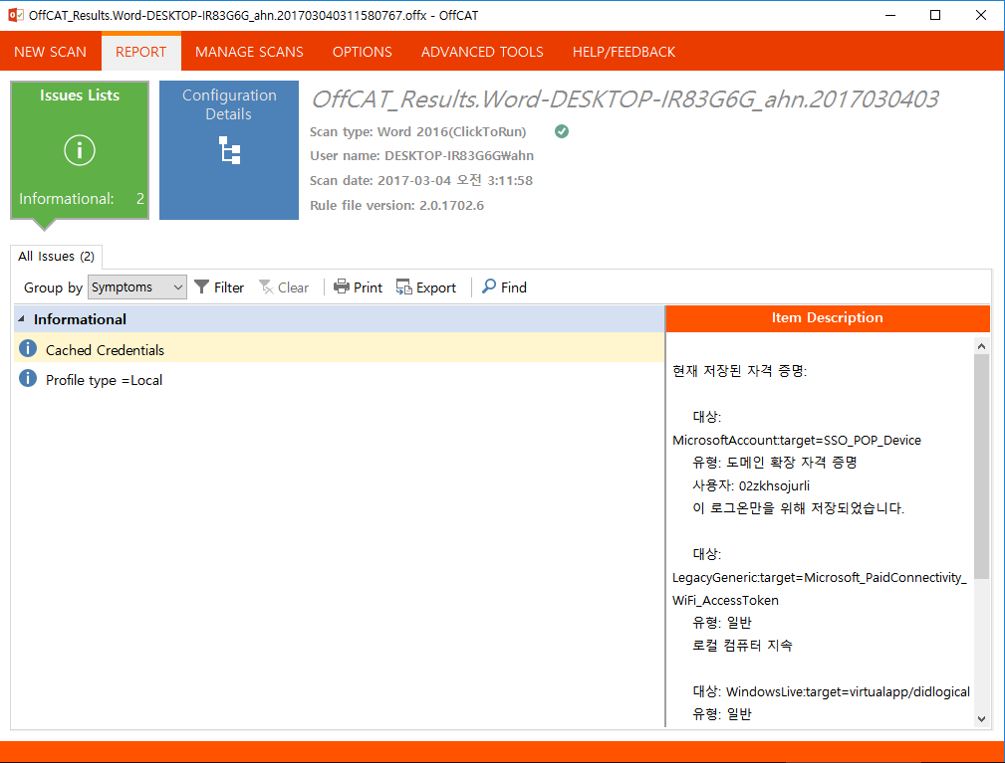Open the MANAGE SCANS tab

tap(249, 52)
